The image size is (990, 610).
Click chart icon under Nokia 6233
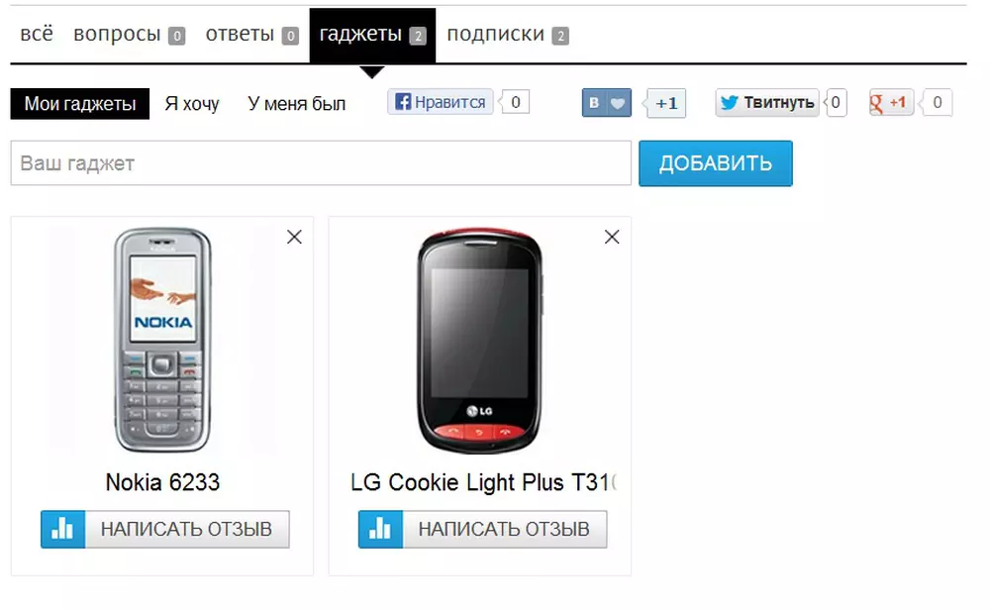63,529
